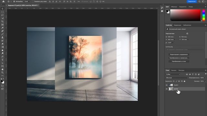This screenshot has height=116, width=207.
Task: Open the blend mode dropdown
Action: pos(177,78)
